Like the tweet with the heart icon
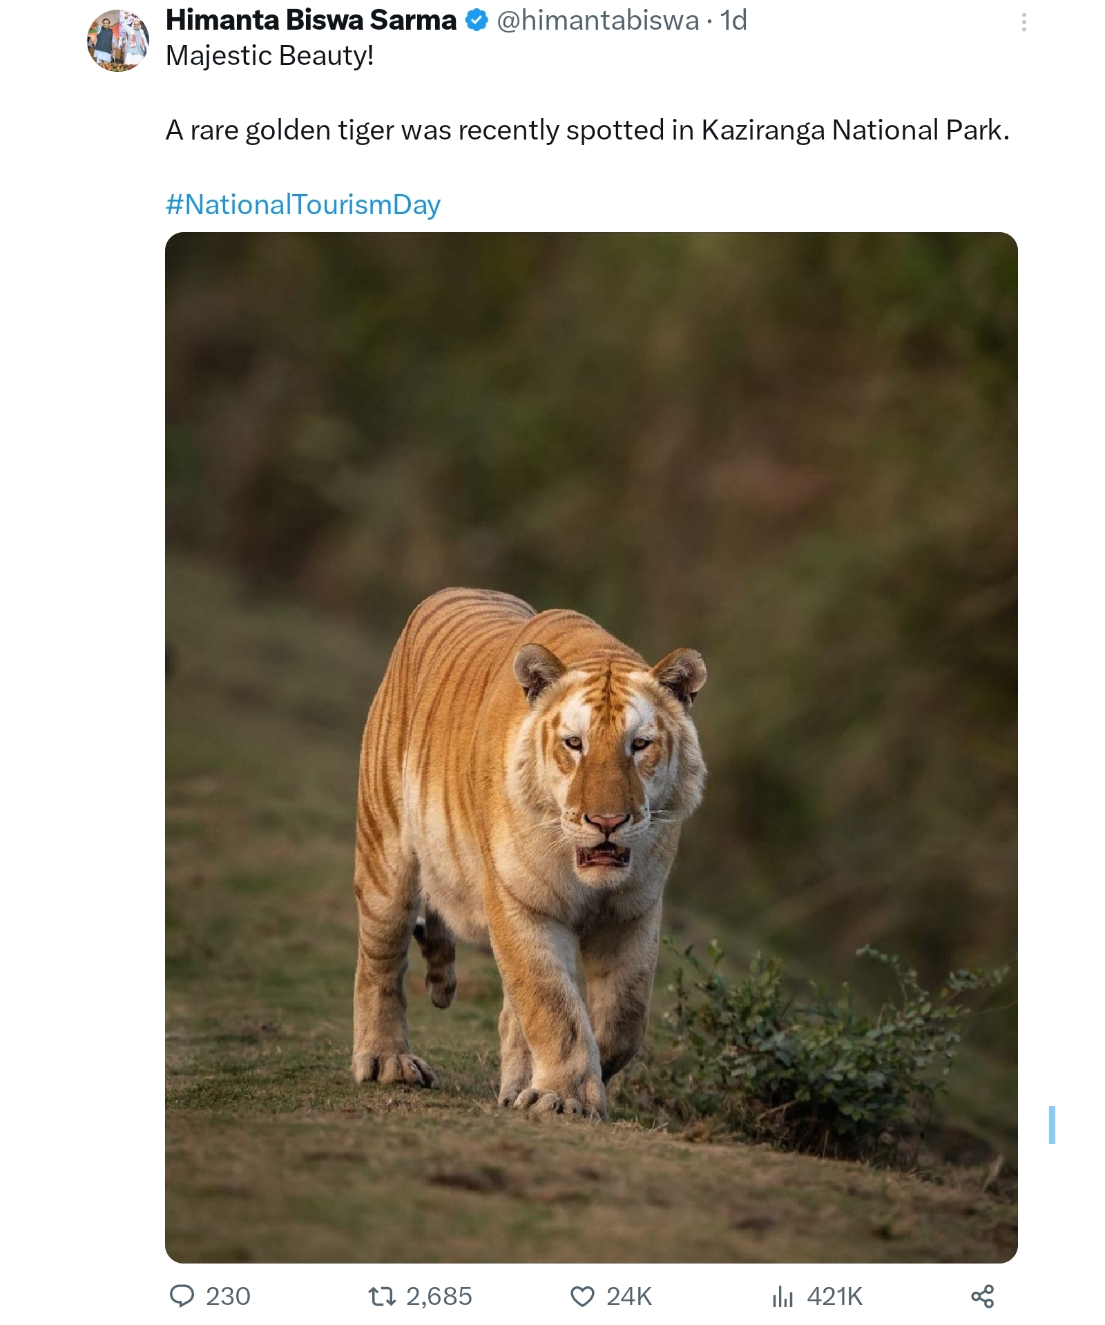 click(x=582, y=1297)
